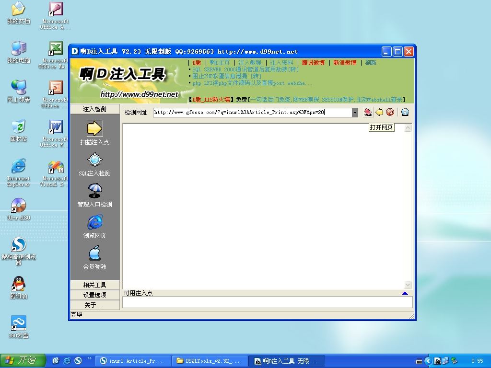The height and width of the screenshot is (368, 491).
Task: Click the 刷新 refresh link
Action: 371,63
